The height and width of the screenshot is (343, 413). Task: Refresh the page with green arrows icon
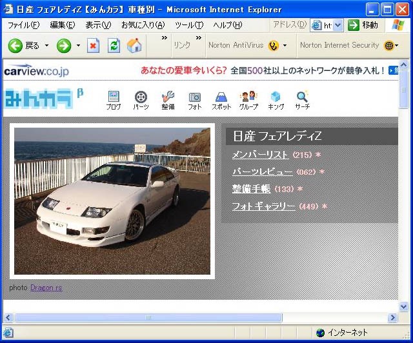point(114,46)
